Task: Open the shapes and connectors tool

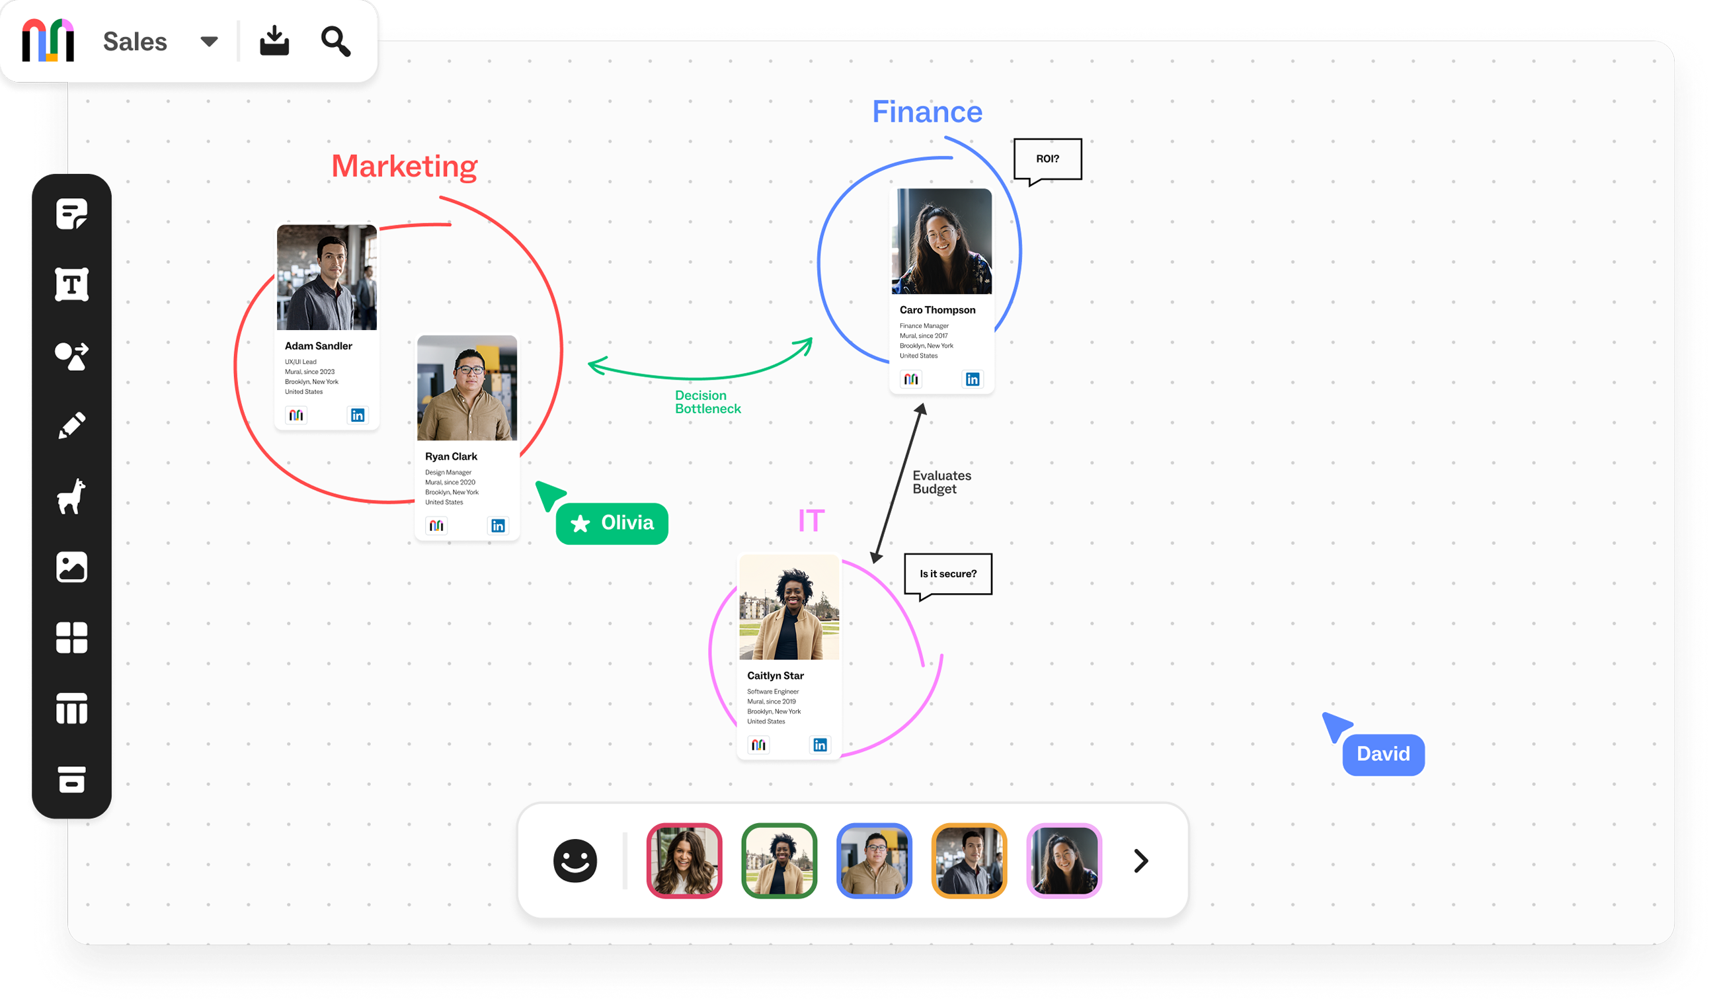Action: coord(71,356)
